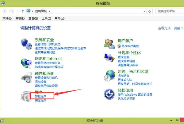This screenshot has height=124, width=184.
Task: Click 更改桌面背景 link
Action: (x=126, y=61)
